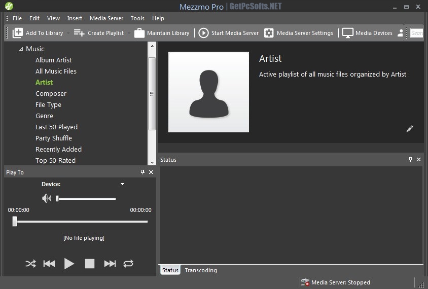Click the 'Media Server: Stopped' status text
This screenshot has width=428, height=289.
(341, 282)
